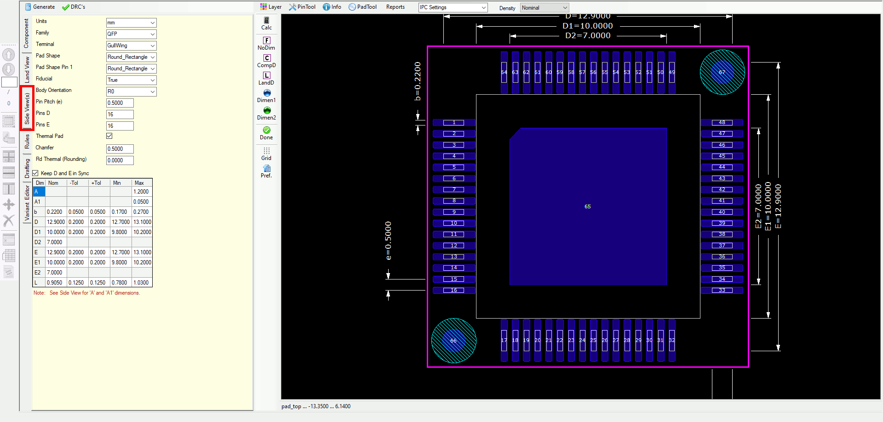
Task: Switch to the Variant Editor tab
Action: [27, 203]
